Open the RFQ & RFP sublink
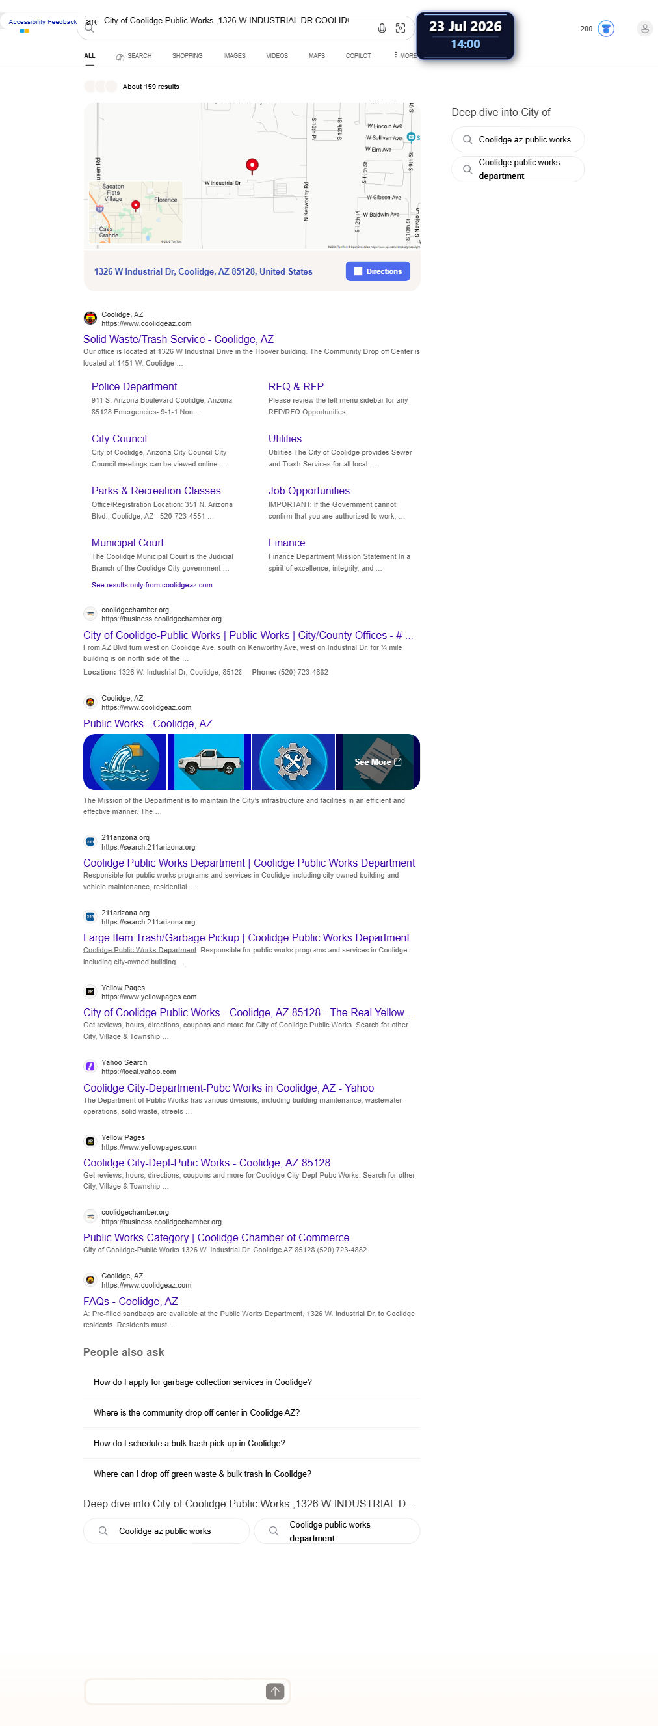Viewport: 658px width, 1726px height. [x=296, y=386]
